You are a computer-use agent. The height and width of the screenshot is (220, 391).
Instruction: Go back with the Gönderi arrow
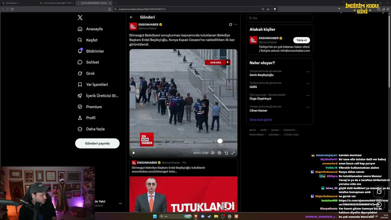(131, 17)
